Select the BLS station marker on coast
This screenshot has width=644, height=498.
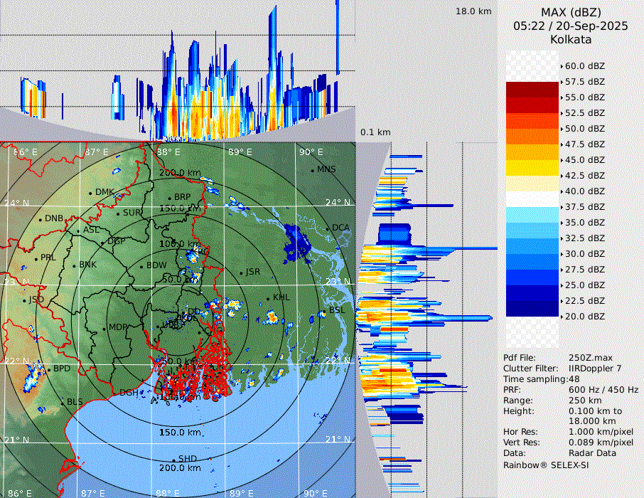point(62,403)
